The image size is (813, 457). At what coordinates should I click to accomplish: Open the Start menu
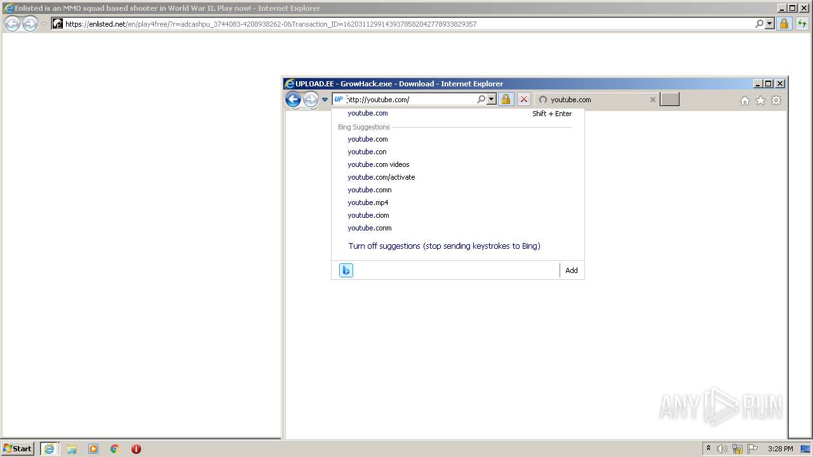[x=18, y=448]
